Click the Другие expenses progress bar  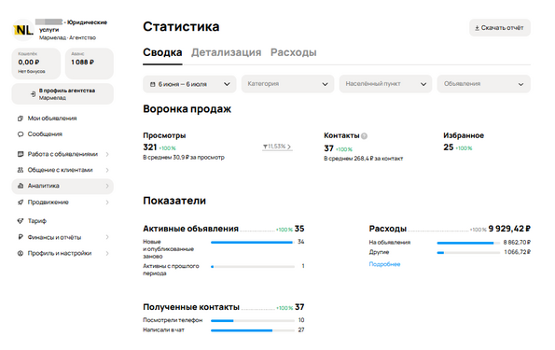click(x=468, y=253)
